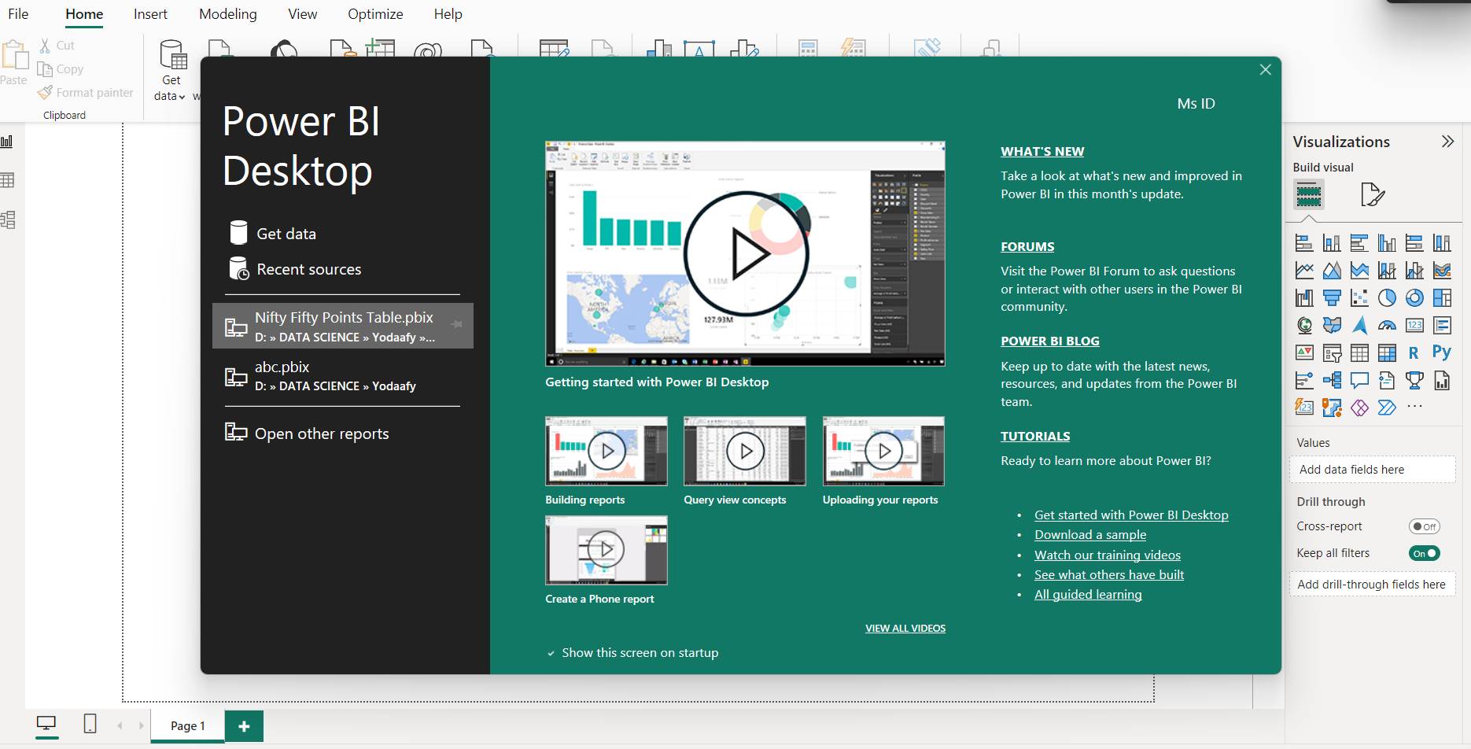Open the WHAT'S NEW link

(x=1042, y=152)
